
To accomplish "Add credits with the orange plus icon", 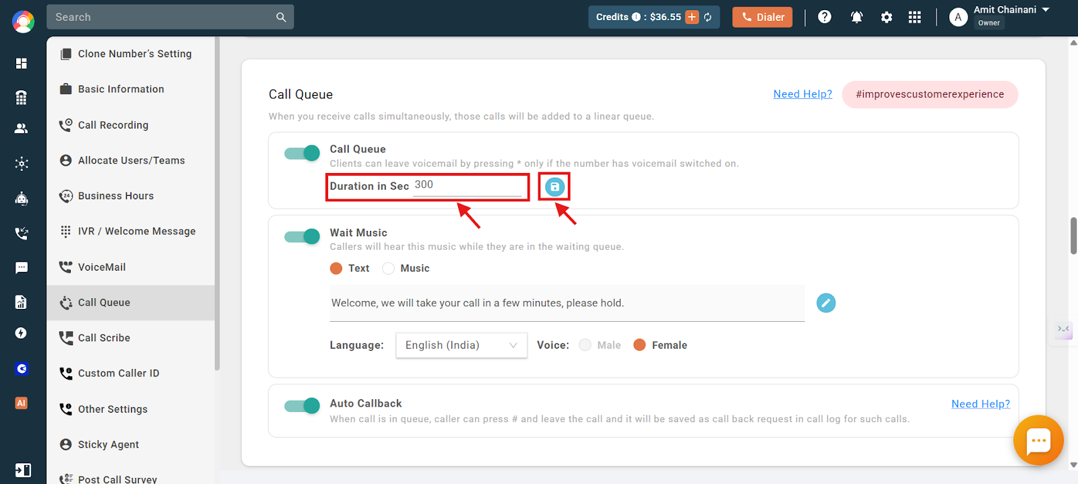I will click(692, 17).
